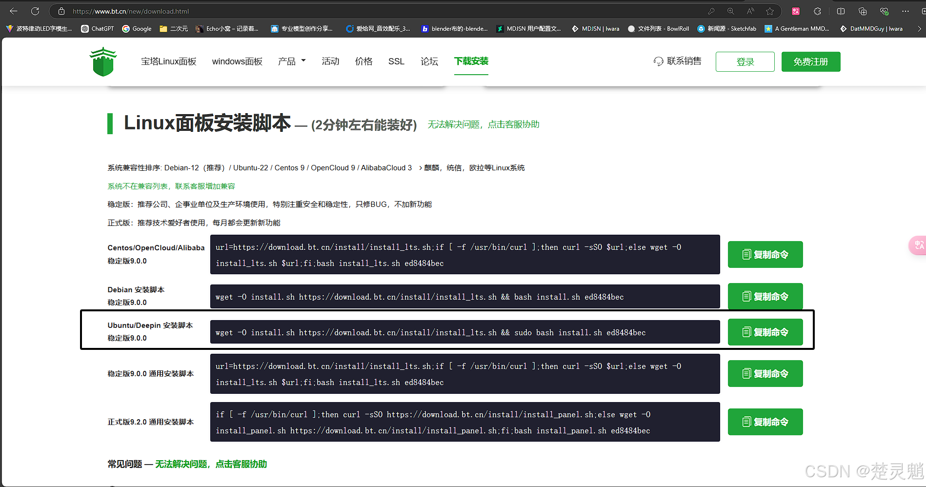The width and height of the screenshot is (926, 487).
Task: Open the MDJSN | Iwara bookmark
Action: [596, 29]
